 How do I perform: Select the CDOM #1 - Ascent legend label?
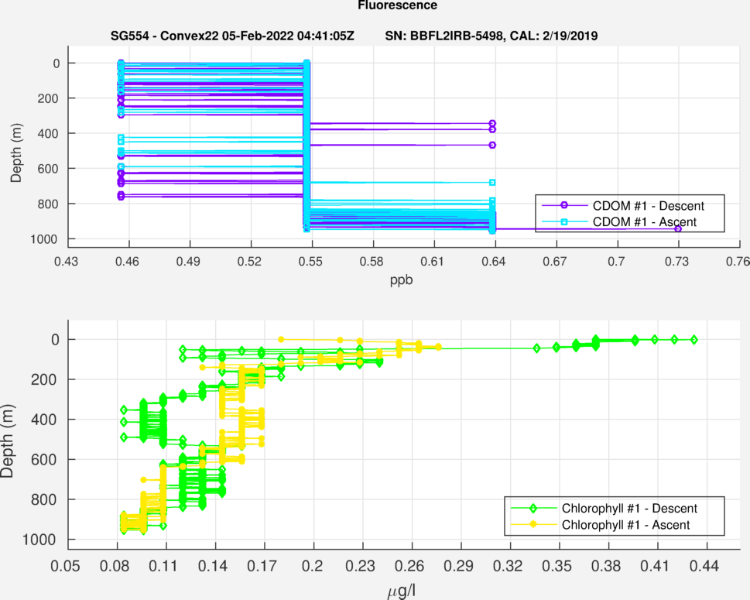click(x=644, y=222)
